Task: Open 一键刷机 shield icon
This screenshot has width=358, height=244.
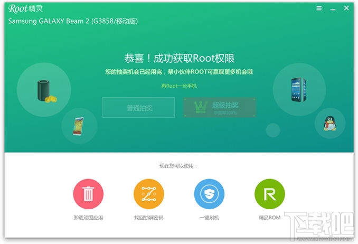Action: pos(209,194)
